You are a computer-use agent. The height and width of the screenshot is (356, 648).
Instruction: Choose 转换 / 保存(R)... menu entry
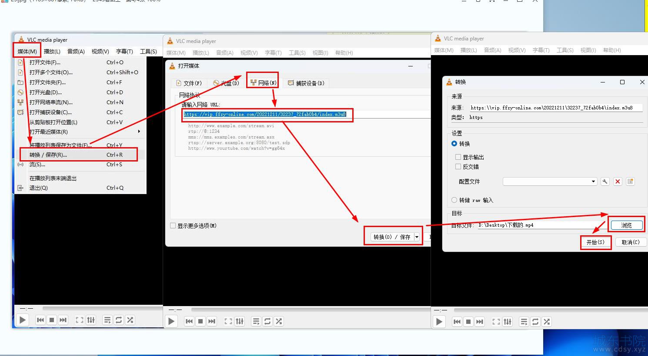coord(80,155)
